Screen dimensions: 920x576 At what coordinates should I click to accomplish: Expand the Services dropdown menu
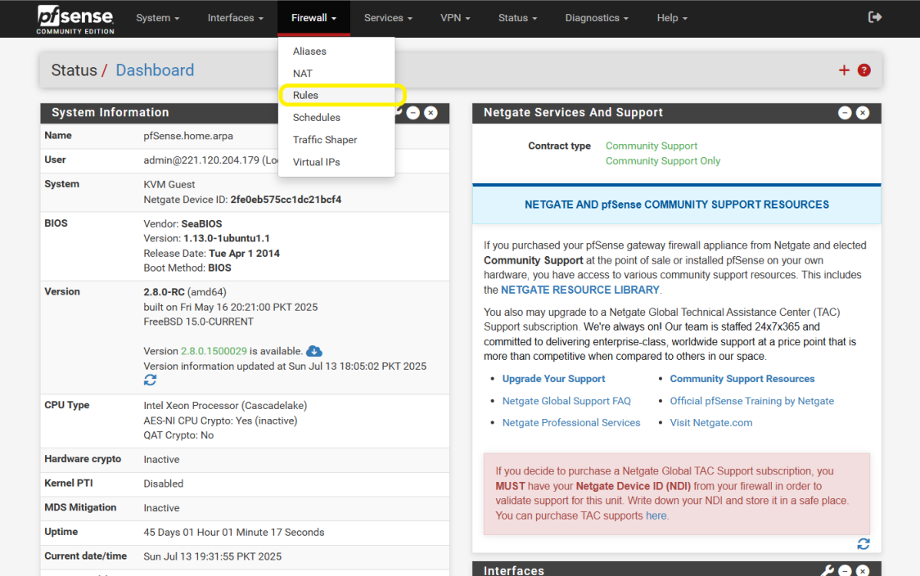pyautogui.click(x=388, y=18)
